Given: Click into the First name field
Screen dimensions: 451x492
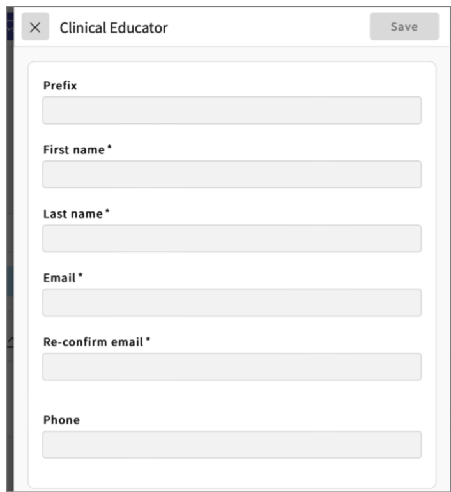Looking at the screenshot, I should pyautogui.click(x=231, y=174).
